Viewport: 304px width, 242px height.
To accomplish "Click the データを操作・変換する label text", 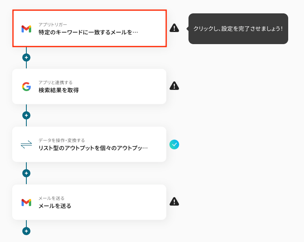I will [62, 140].
